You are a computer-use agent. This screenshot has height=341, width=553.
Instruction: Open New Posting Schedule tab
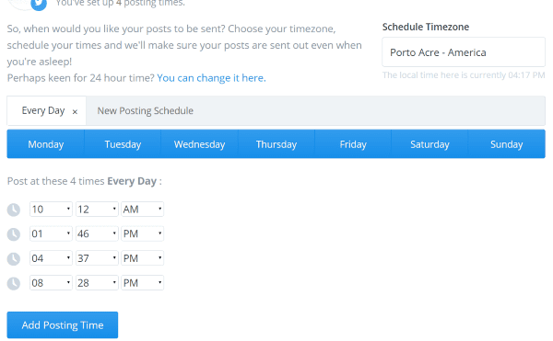[146, 110]
